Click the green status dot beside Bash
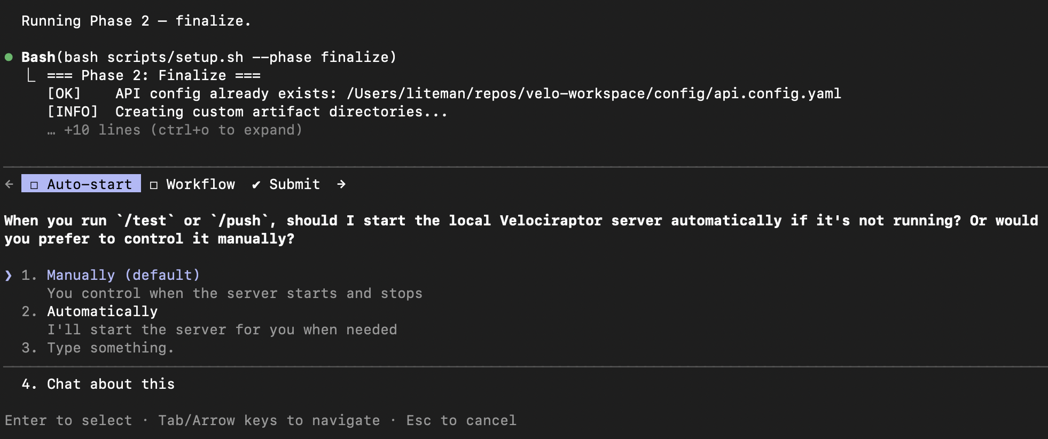The image size is (1048, 439). [9, 57]
